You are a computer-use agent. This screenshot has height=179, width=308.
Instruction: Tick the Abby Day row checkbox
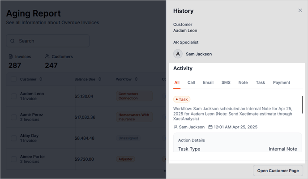tap(13, 138)
